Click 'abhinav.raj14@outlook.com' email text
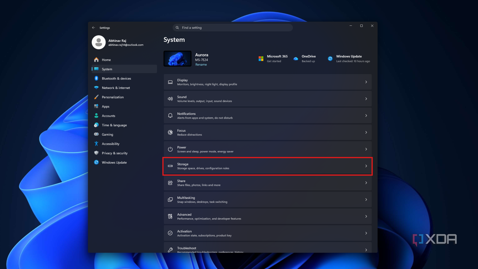Screen dimensions: 478x269 (x=126, y=45)
